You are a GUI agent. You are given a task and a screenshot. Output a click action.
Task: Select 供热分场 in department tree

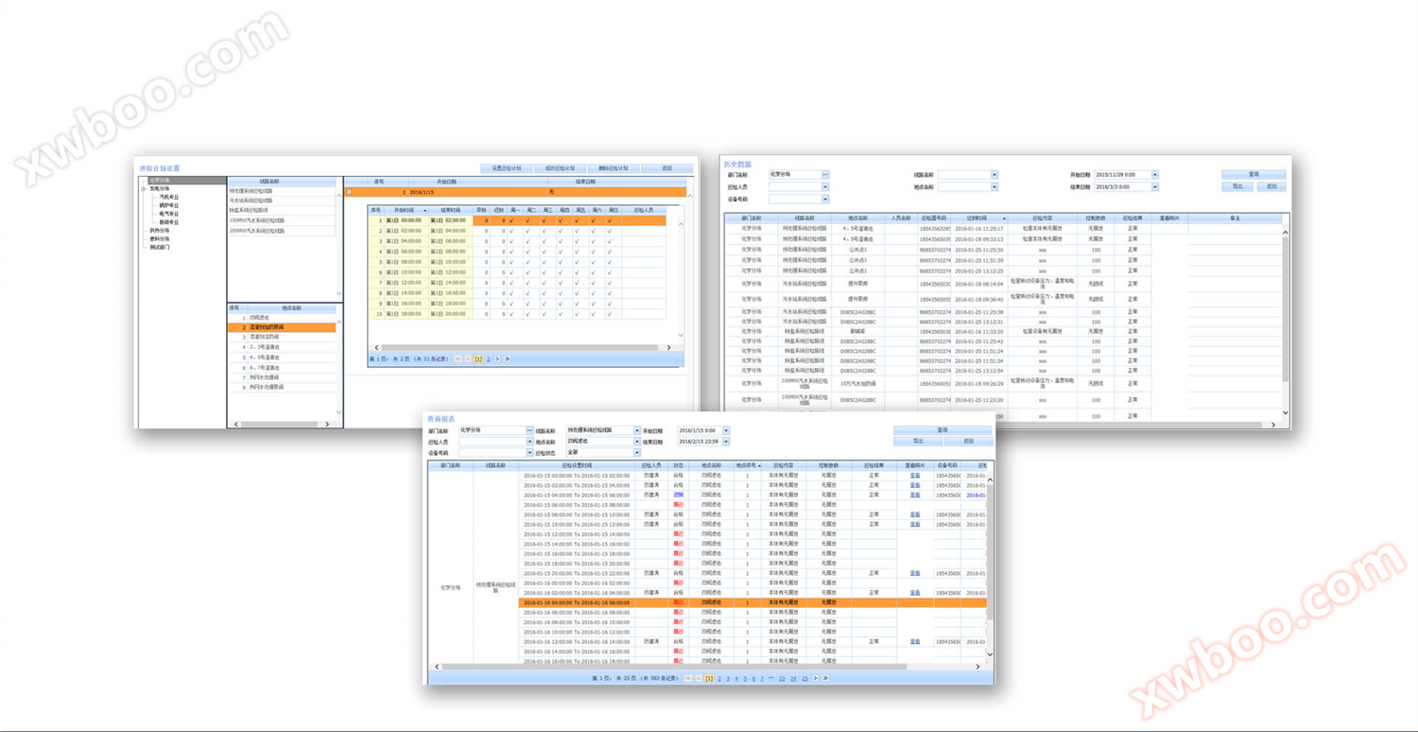[x=160, y=230]
